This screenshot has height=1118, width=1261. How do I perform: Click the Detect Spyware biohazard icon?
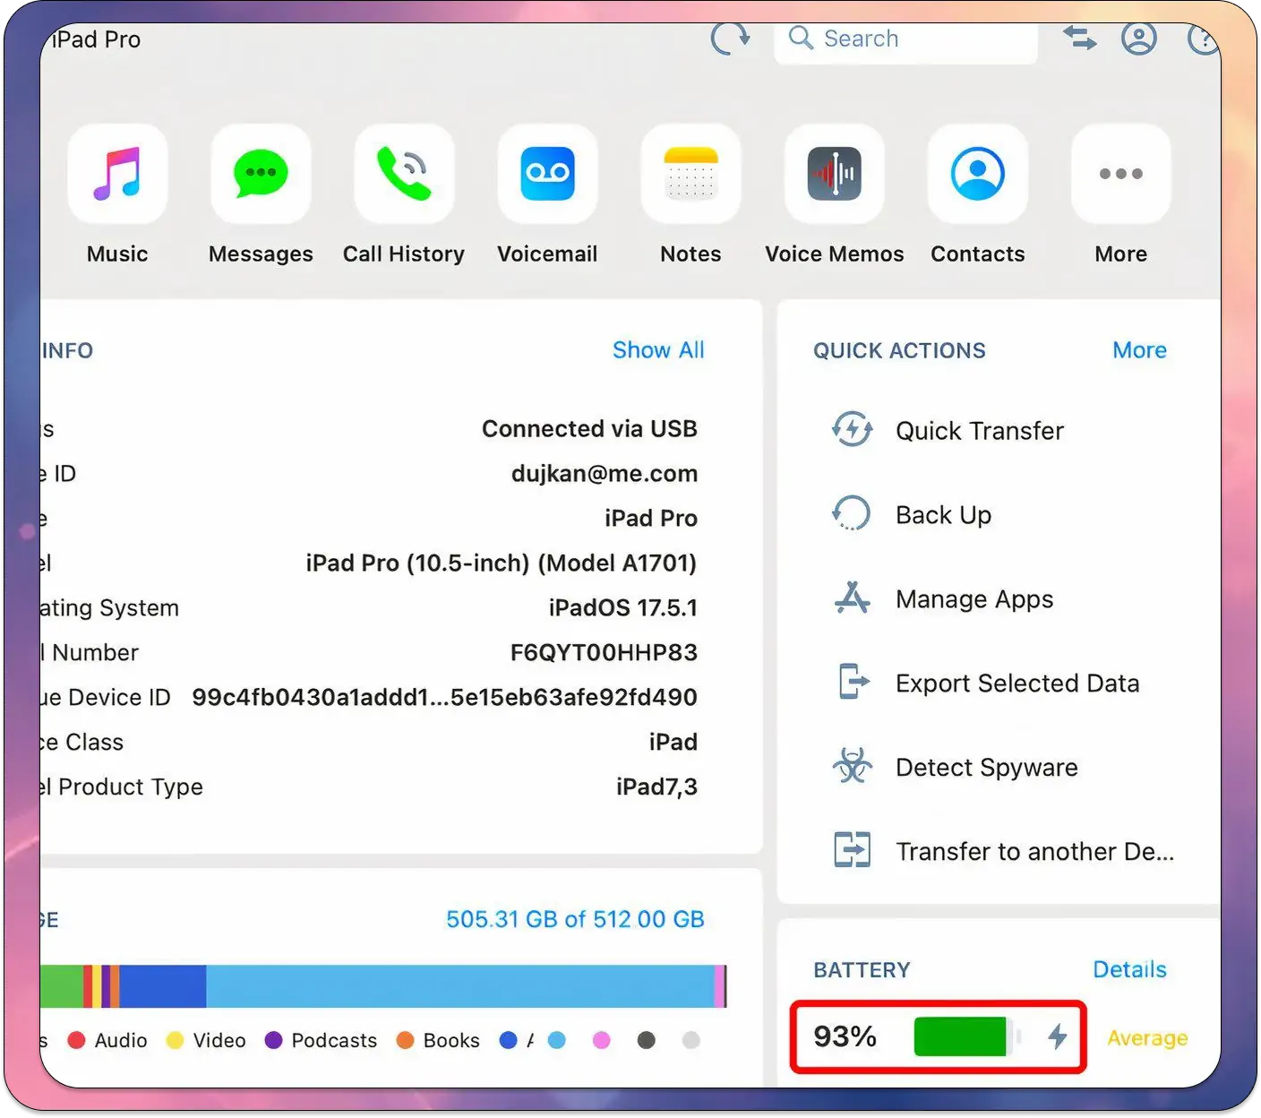click(852, 766)
